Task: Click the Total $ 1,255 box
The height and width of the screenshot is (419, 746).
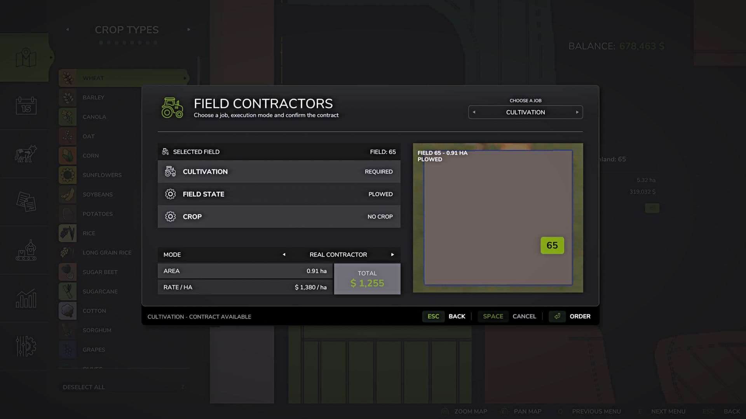Action: pyautogui.click(x=367, y=279)
